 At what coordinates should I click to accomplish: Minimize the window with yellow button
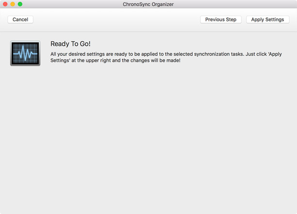click(13, 4)
